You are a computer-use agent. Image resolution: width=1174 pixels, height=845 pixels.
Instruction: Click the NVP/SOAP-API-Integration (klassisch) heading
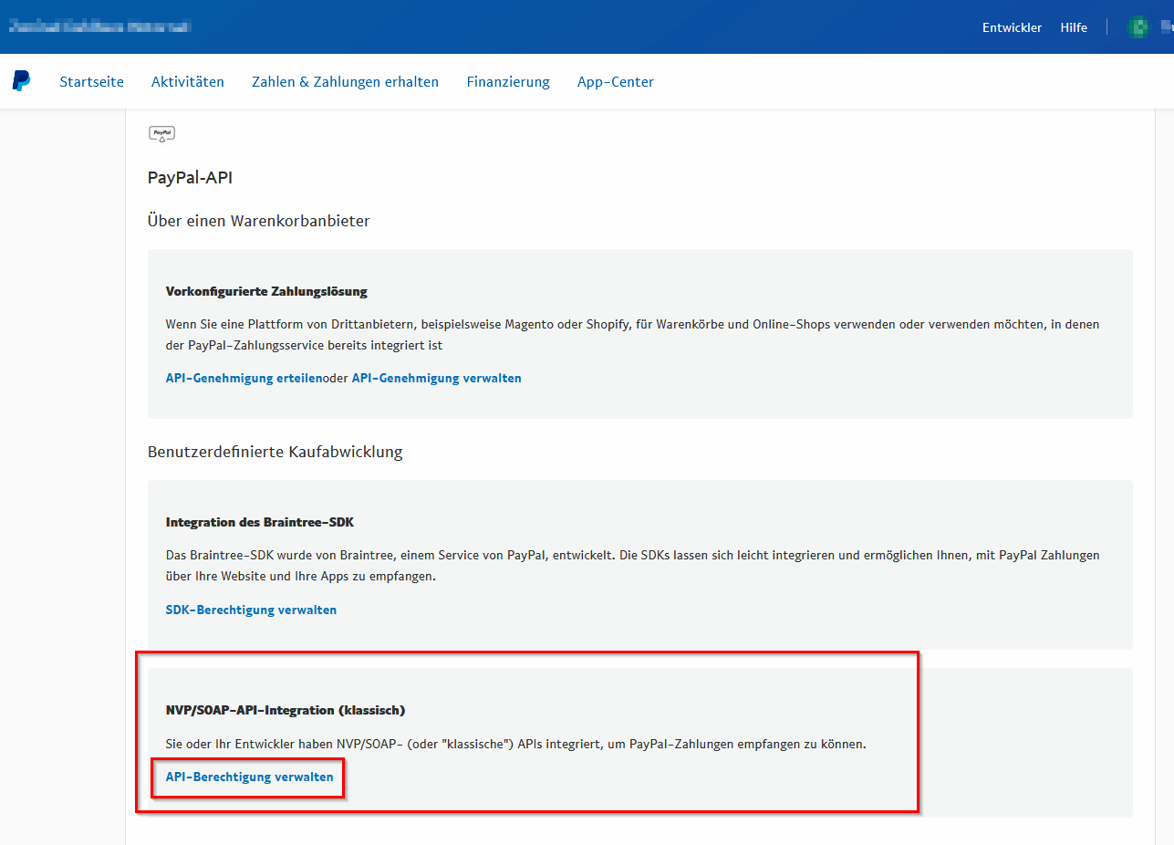(286, 710)
